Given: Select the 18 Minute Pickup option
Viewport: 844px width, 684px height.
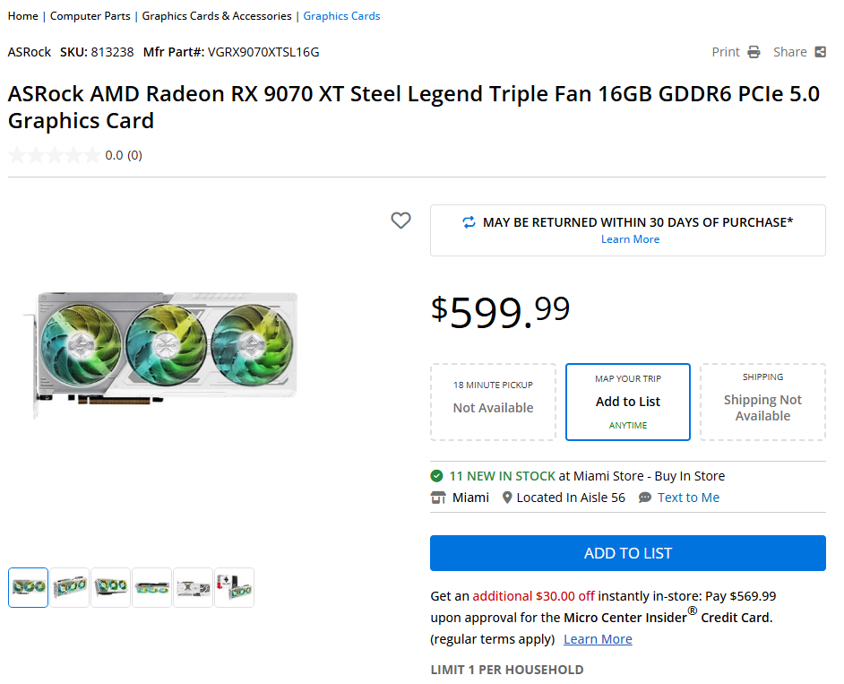Looking at the screenshot, I should click(x=493, y=402).
